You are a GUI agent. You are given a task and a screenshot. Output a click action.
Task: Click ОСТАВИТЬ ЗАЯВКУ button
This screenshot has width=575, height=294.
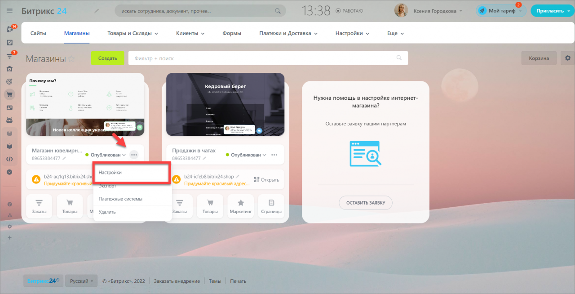tap(366, 203)
